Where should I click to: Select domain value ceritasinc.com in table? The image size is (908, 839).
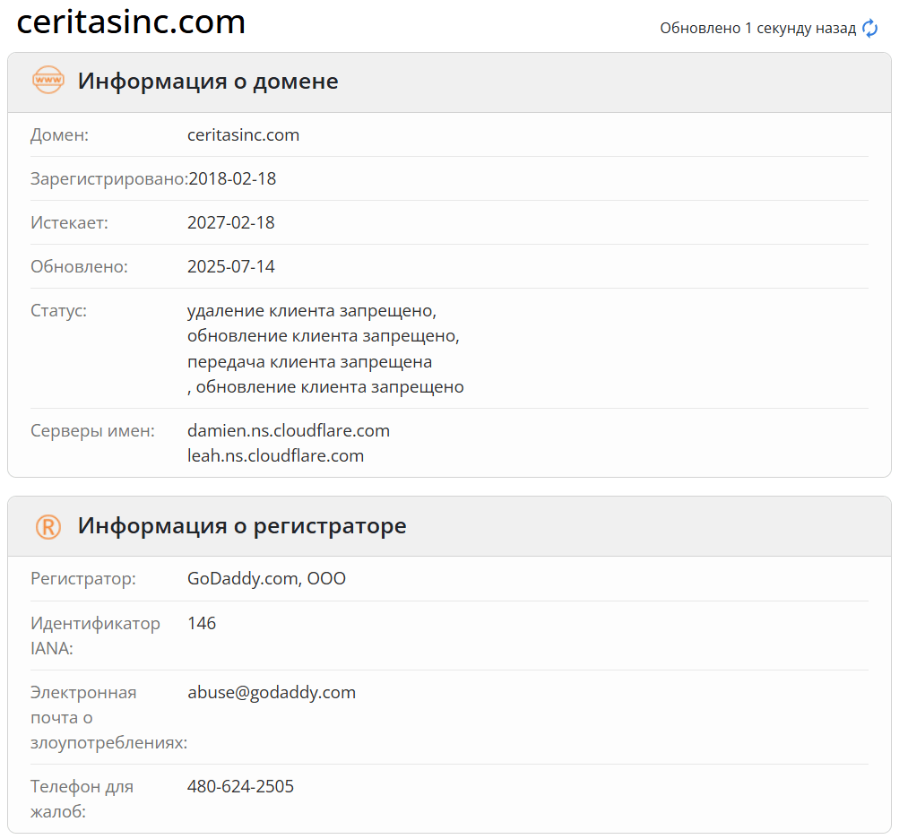pos(243,135)
